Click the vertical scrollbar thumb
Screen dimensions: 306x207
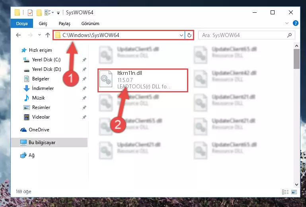click(x=296, y=59)
